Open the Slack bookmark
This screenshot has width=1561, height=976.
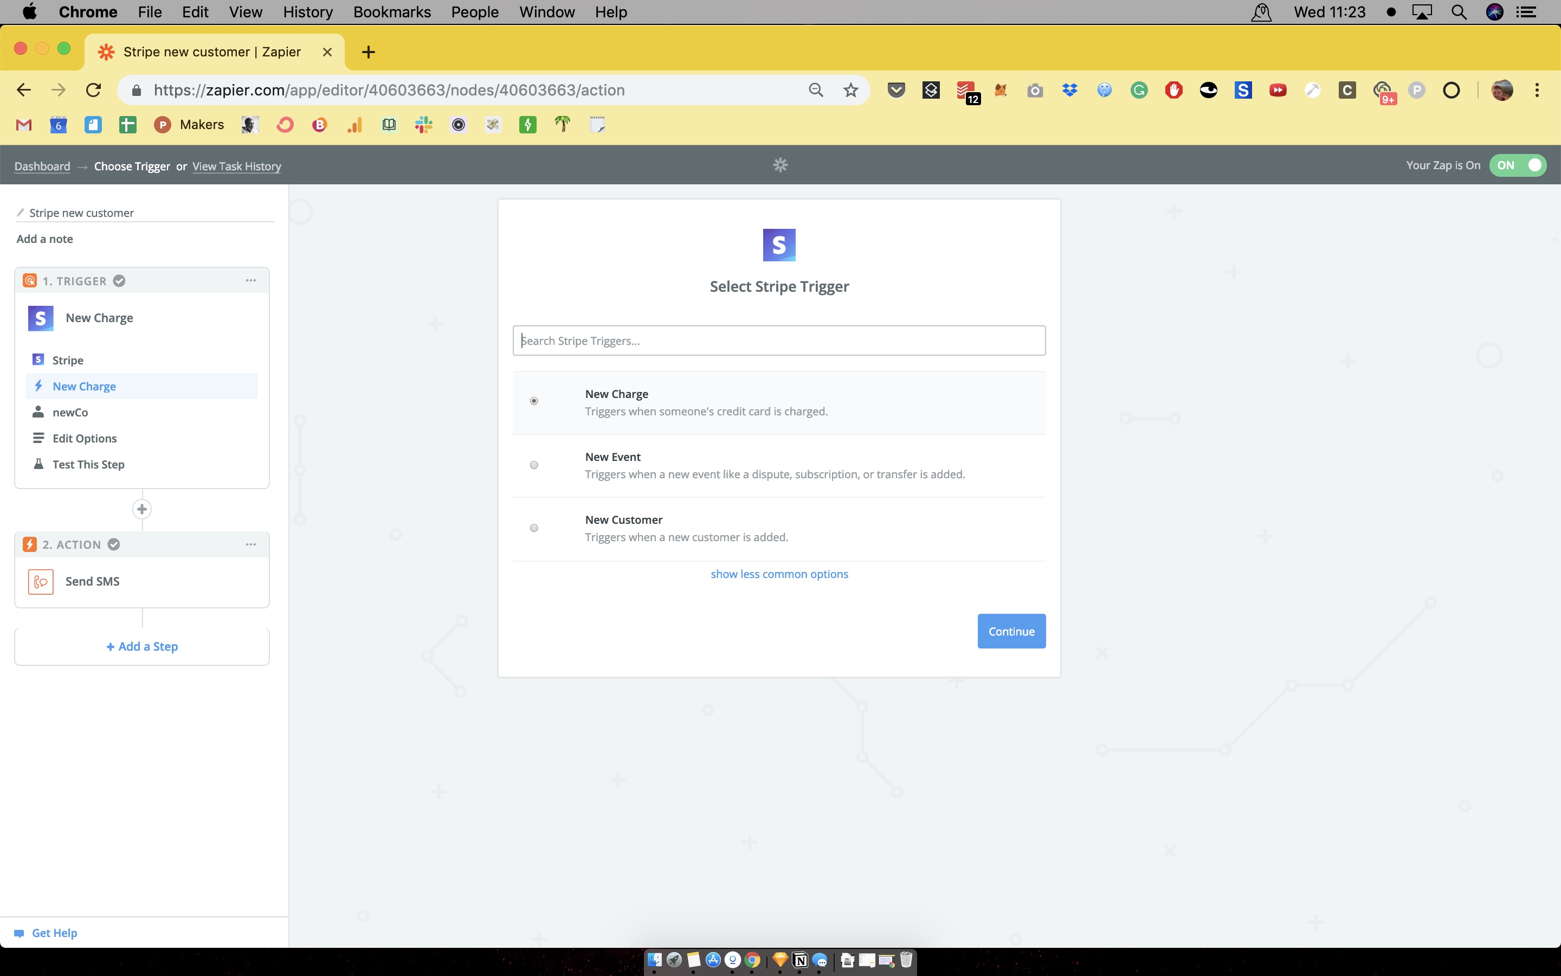pyautogui.click(x=424, y=125)
